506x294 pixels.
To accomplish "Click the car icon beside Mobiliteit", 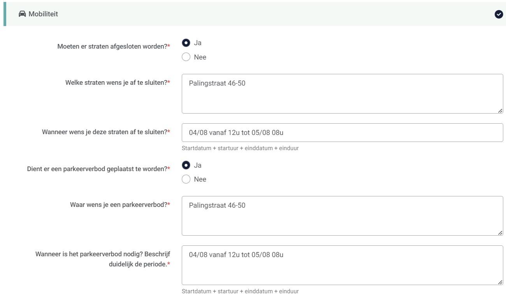I will 22,14.
